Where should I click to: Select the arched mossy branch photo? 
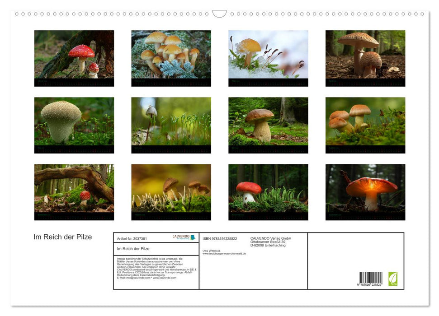[74, 188]
